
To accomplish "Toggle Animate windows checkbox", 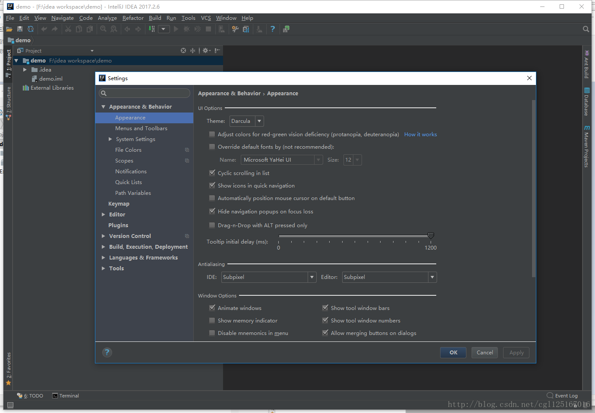I will click(212, 308).
